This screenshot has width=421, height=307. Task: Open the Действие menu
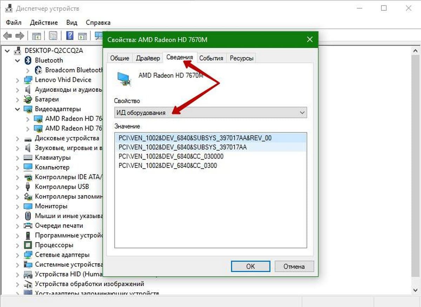[44, 22]
